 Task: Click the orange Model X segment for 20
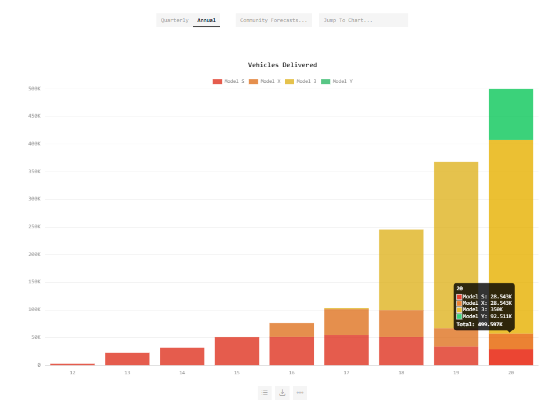511,342
